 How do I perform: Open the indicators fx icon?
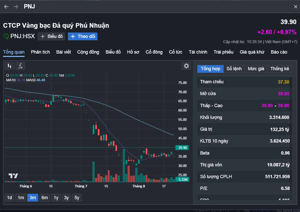point(20,66)
